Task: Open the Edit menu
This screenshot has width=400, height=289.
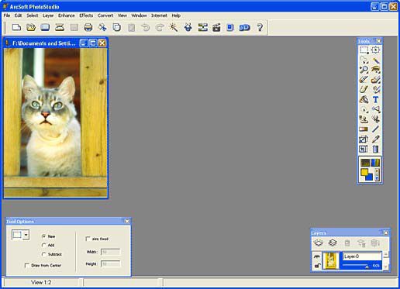Action: (x=18, y=15)
